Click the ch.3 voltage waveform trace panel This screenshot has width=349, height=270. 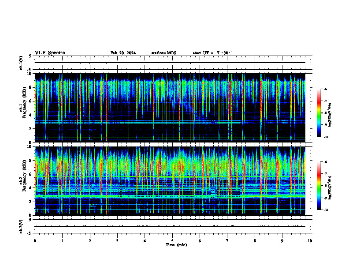point(172,226)
